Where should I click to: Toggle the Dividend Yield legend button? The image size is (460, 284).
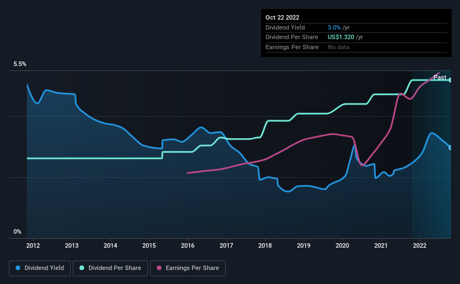click(x=40, y=268)
